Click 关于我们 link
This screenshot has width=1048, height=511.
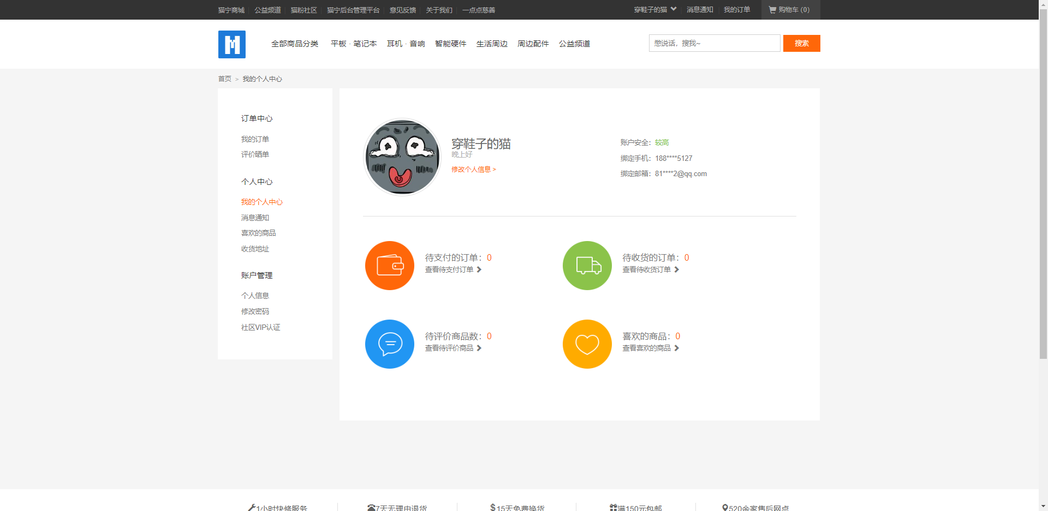coord(439,10)
